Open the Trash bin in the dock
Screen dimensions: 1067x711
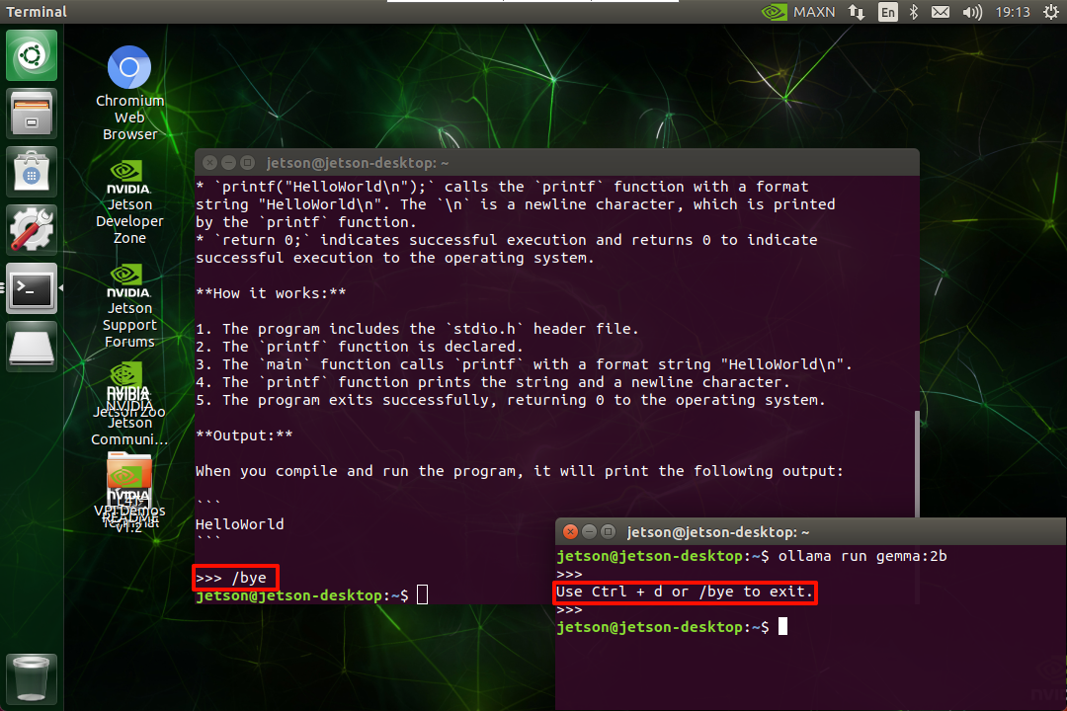[32, 677]
